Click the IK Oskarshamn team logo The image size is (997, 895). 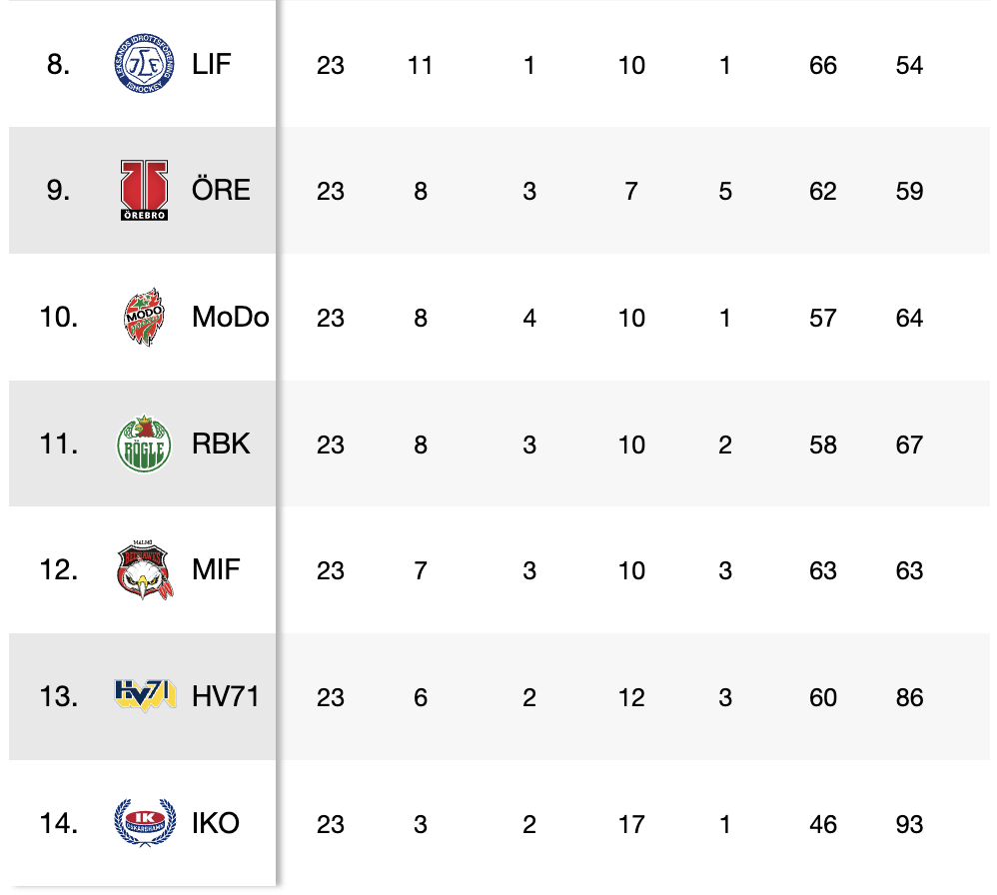coord(144,822)
